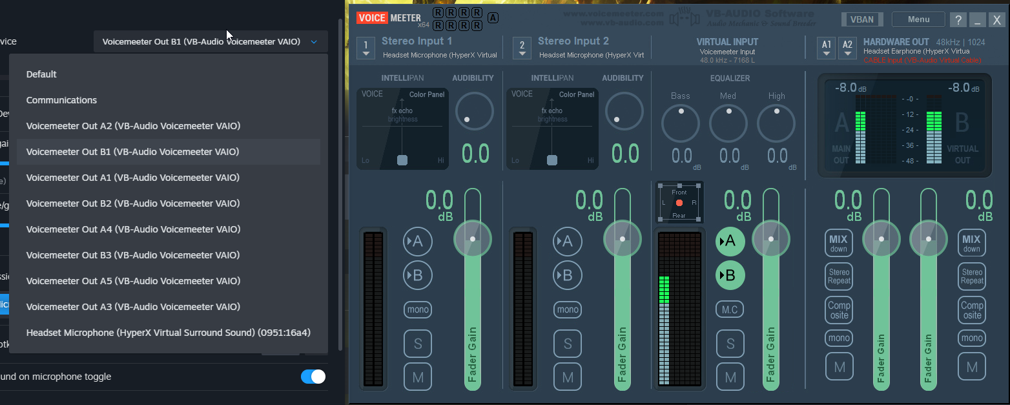Open VBAN network settings
1010x405 pixels.
pyautogui.click(x=862, y=19)
